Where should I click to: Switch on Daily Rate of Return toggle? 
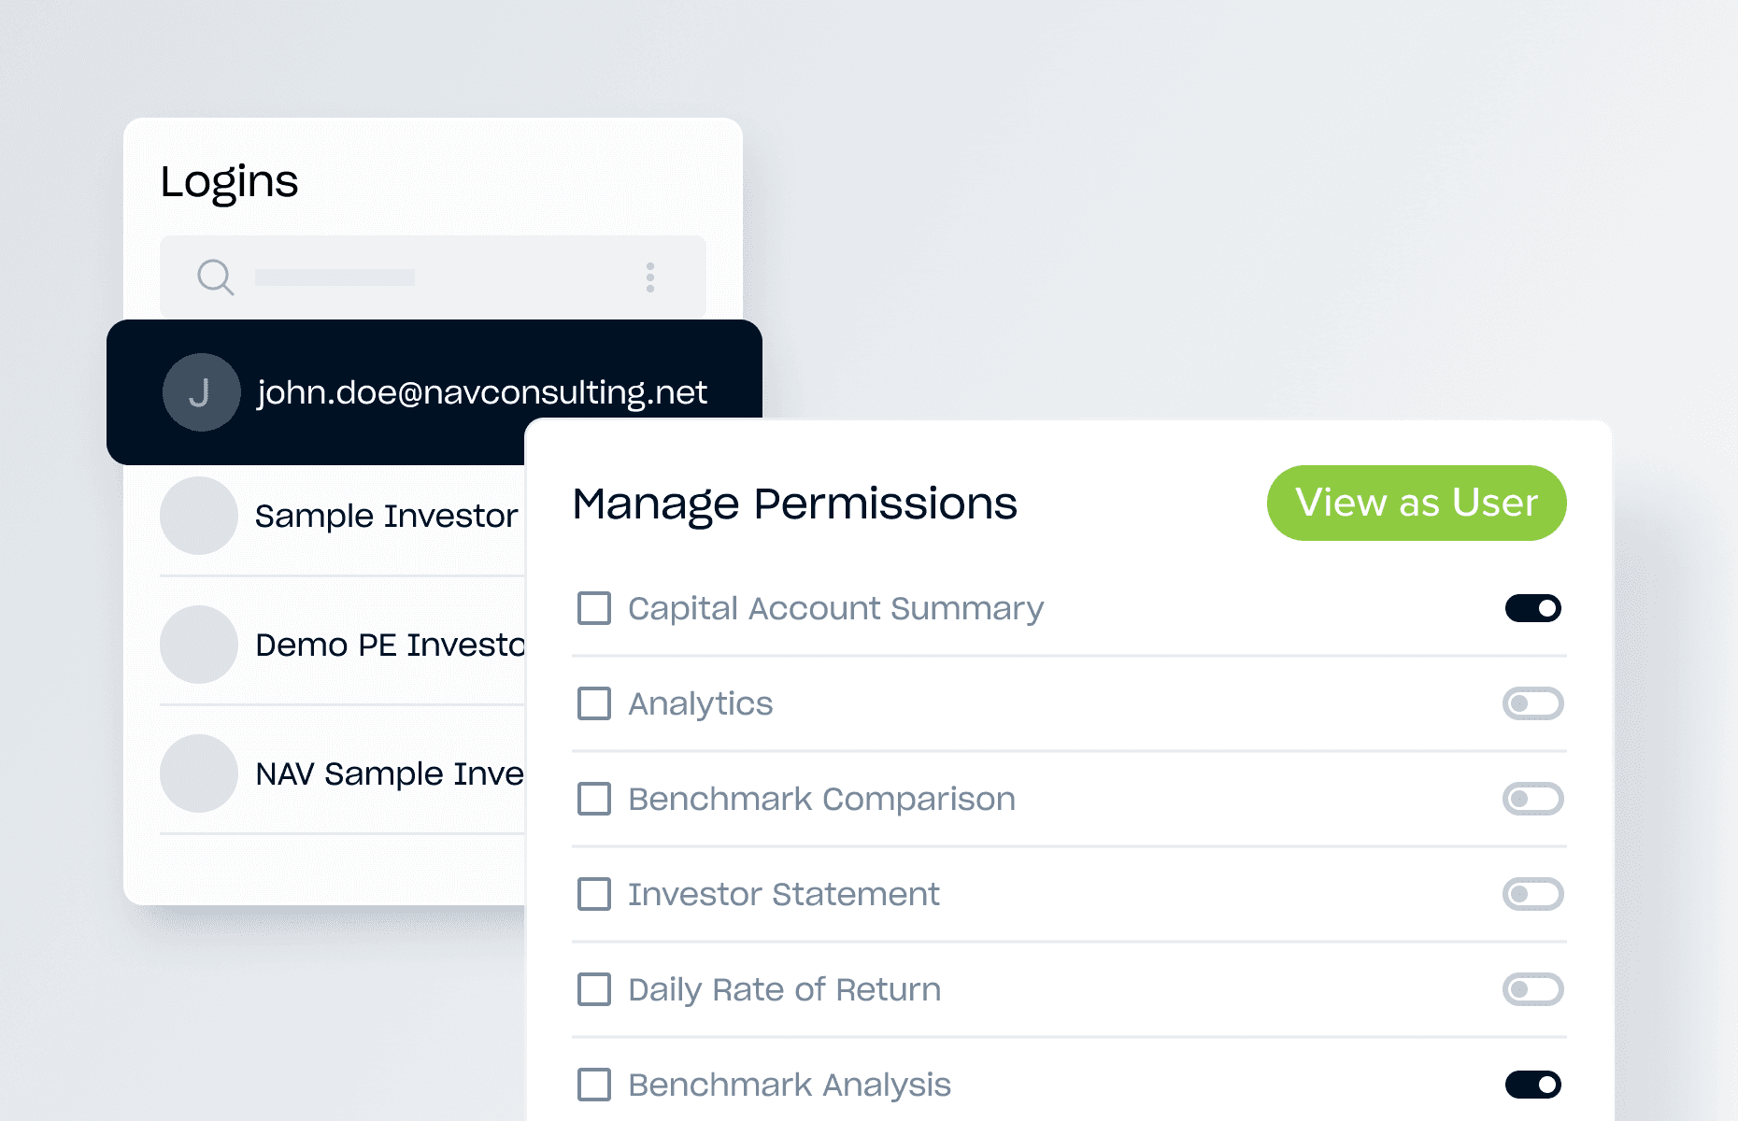point(1532,989)
